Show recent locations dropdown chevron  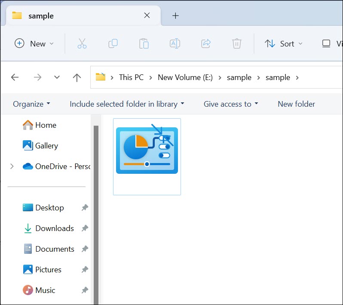[x=57, y=77]
